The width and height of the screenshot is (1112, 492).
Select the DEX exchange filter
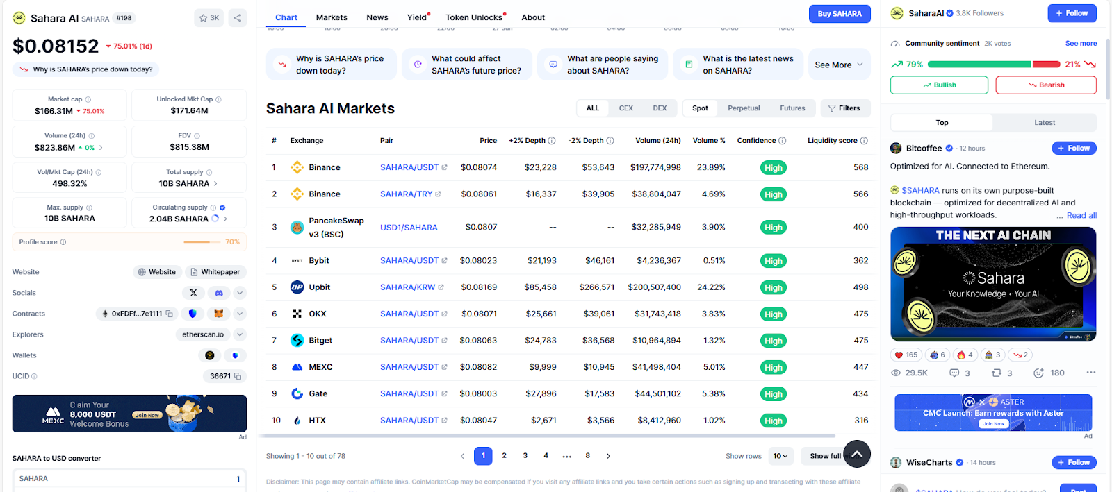(660, 108)
